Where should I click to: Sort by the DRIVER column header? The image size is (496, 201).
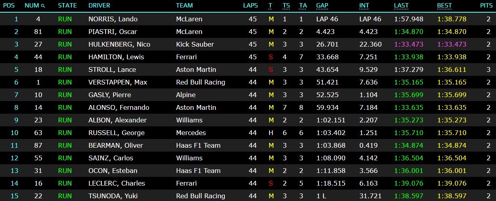(99, 6)
